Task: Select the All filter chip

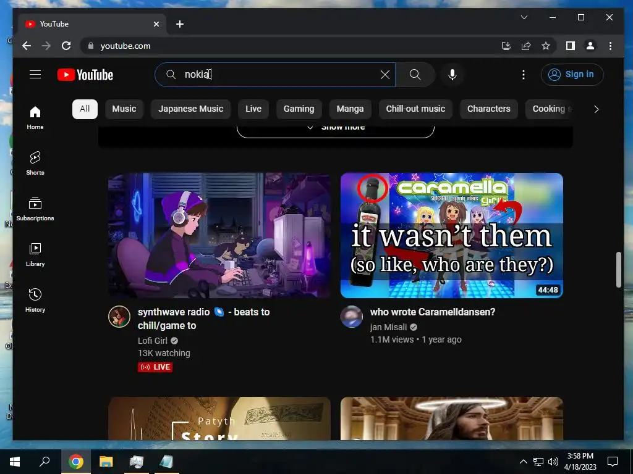Action: pyautogui.click(x=85, y=109)
